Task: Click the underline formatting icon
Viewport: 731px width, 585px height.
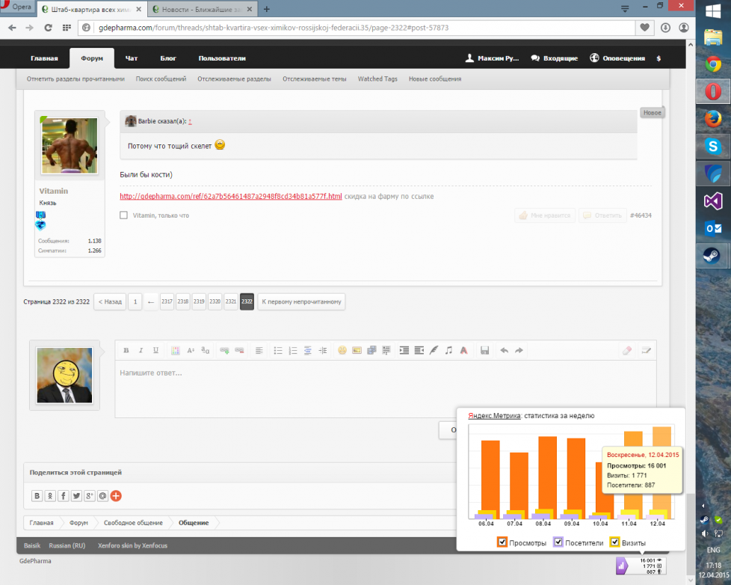Action: click(x=155, y=350)
